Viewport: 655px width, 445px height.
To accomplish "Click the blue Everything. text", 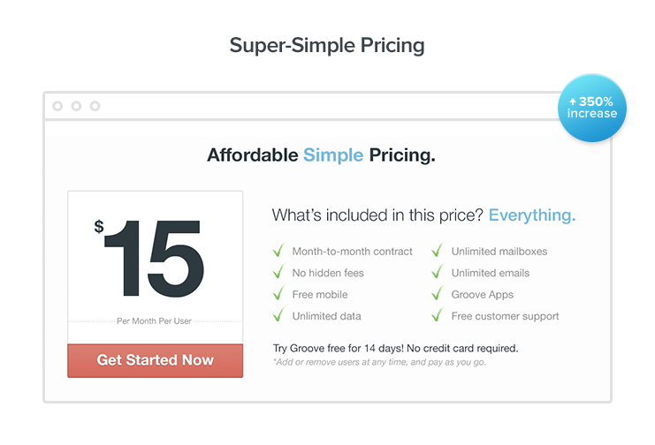I will tap(532, 215).
